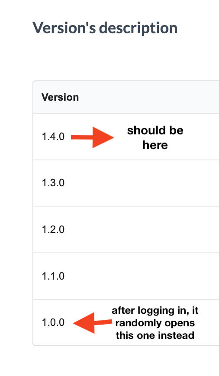The image size is (219, 376).
Task: Click the word "here" in the annotation
Action: (x=155, y=145)
